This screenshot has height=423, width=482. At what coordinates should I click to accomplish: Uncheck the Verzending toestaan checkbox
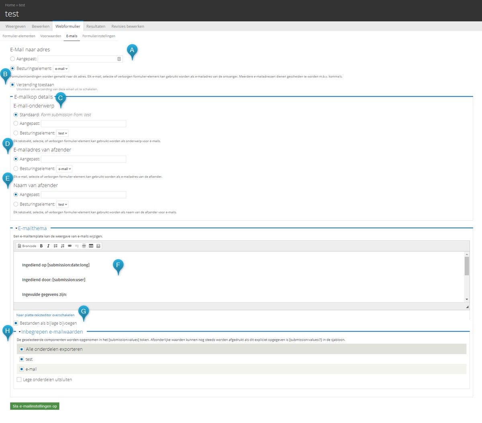(x=12, y=85)
